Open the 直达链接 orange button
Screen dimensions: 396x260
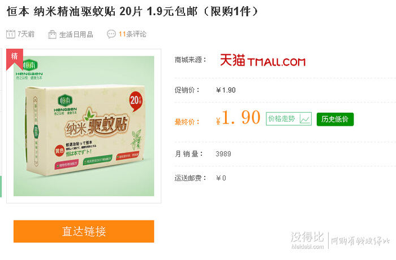[84, 231]
